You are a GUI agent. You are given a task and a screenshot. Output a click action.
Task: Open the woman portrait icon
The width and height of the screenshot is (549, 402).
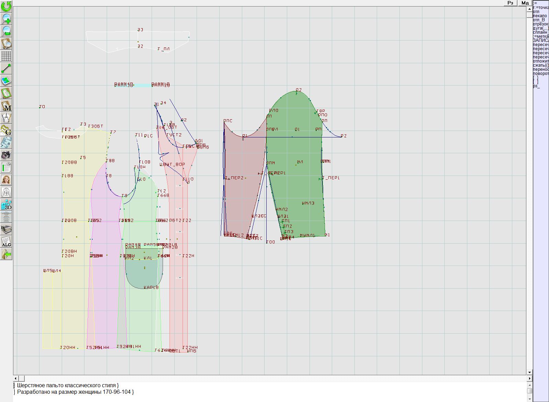(6, 180)
